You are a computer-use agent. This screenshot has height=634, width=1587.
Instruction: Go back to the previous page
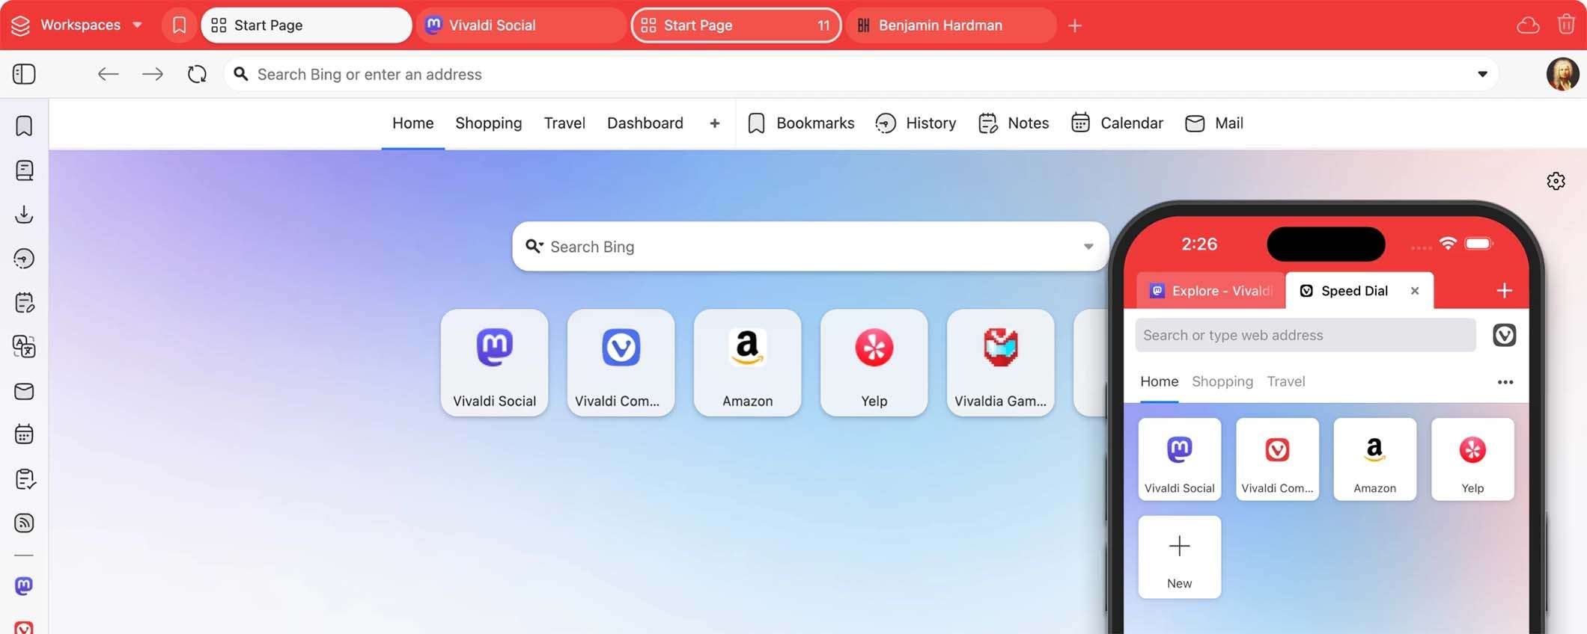pyautogui.click(x=109, y=74)
